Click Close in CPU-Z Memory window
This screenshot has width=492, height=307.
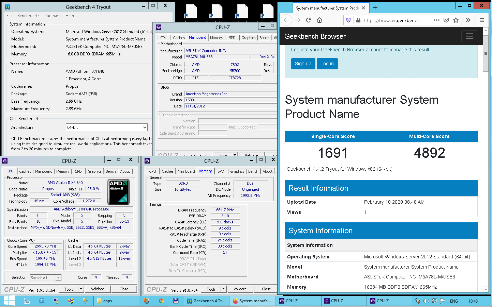pos(267,289)
